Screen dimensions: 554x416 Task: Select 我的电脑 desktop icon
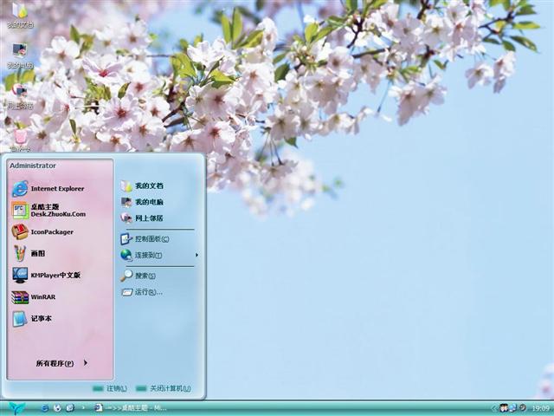coord(20,55)
